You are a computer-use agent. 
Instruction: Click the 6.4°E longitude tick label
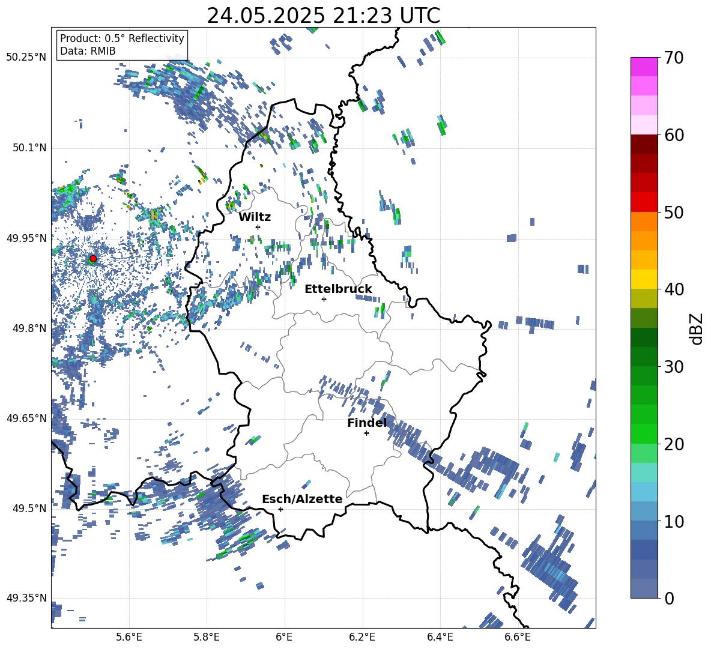pos(440,637)
